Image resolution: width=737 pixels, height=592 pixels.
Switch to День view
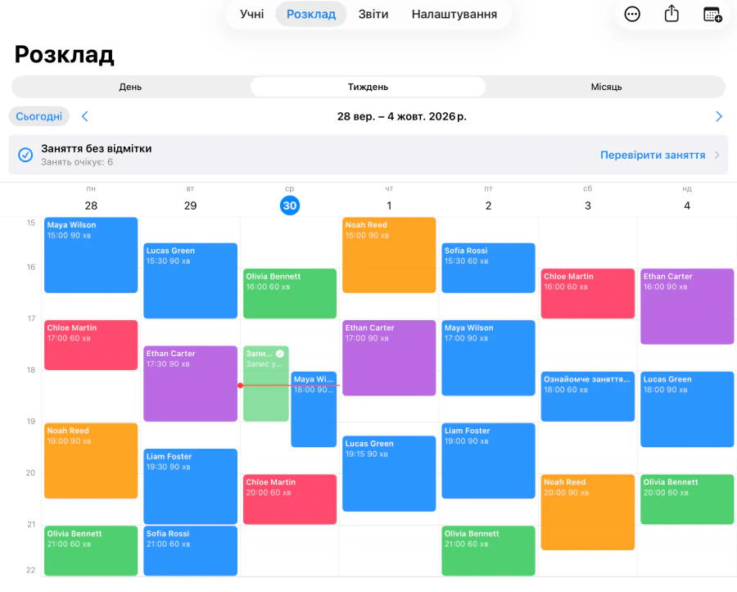pos(130,87)
